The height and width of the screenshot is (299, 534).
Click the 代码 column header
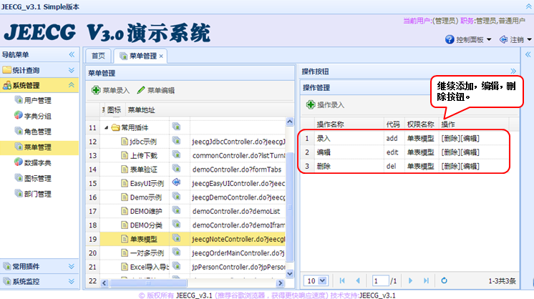click(x=393, y=124)
